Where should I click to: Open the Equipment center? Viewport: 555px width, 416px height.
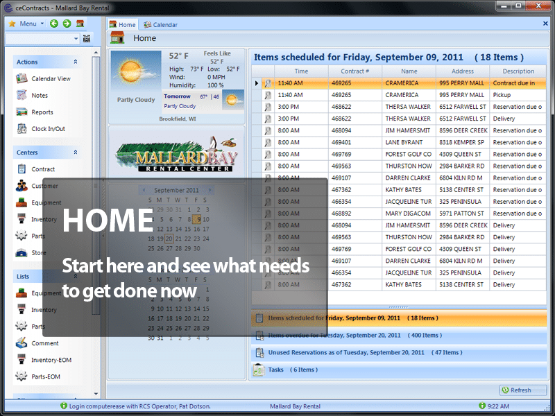38,202
